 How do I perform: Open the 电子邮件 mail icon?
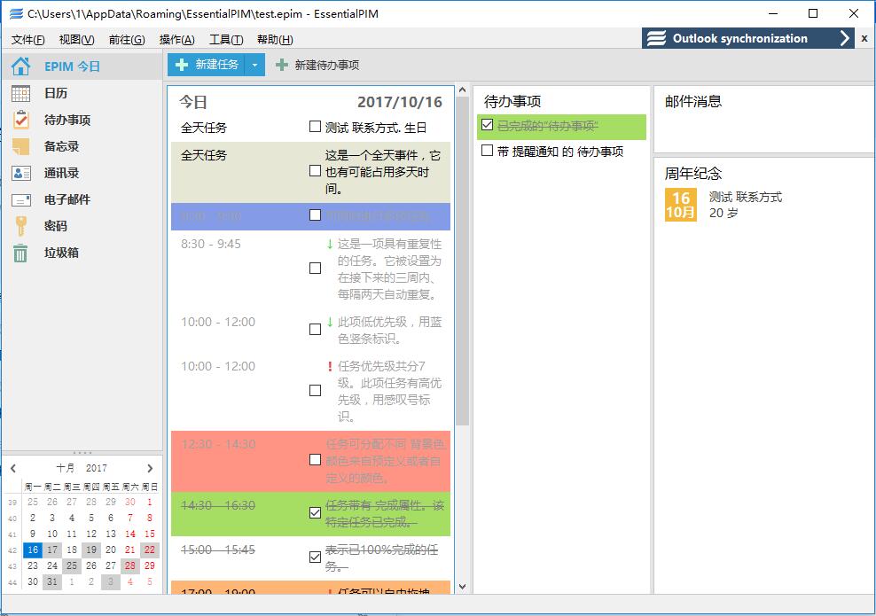tap(20, 200)
